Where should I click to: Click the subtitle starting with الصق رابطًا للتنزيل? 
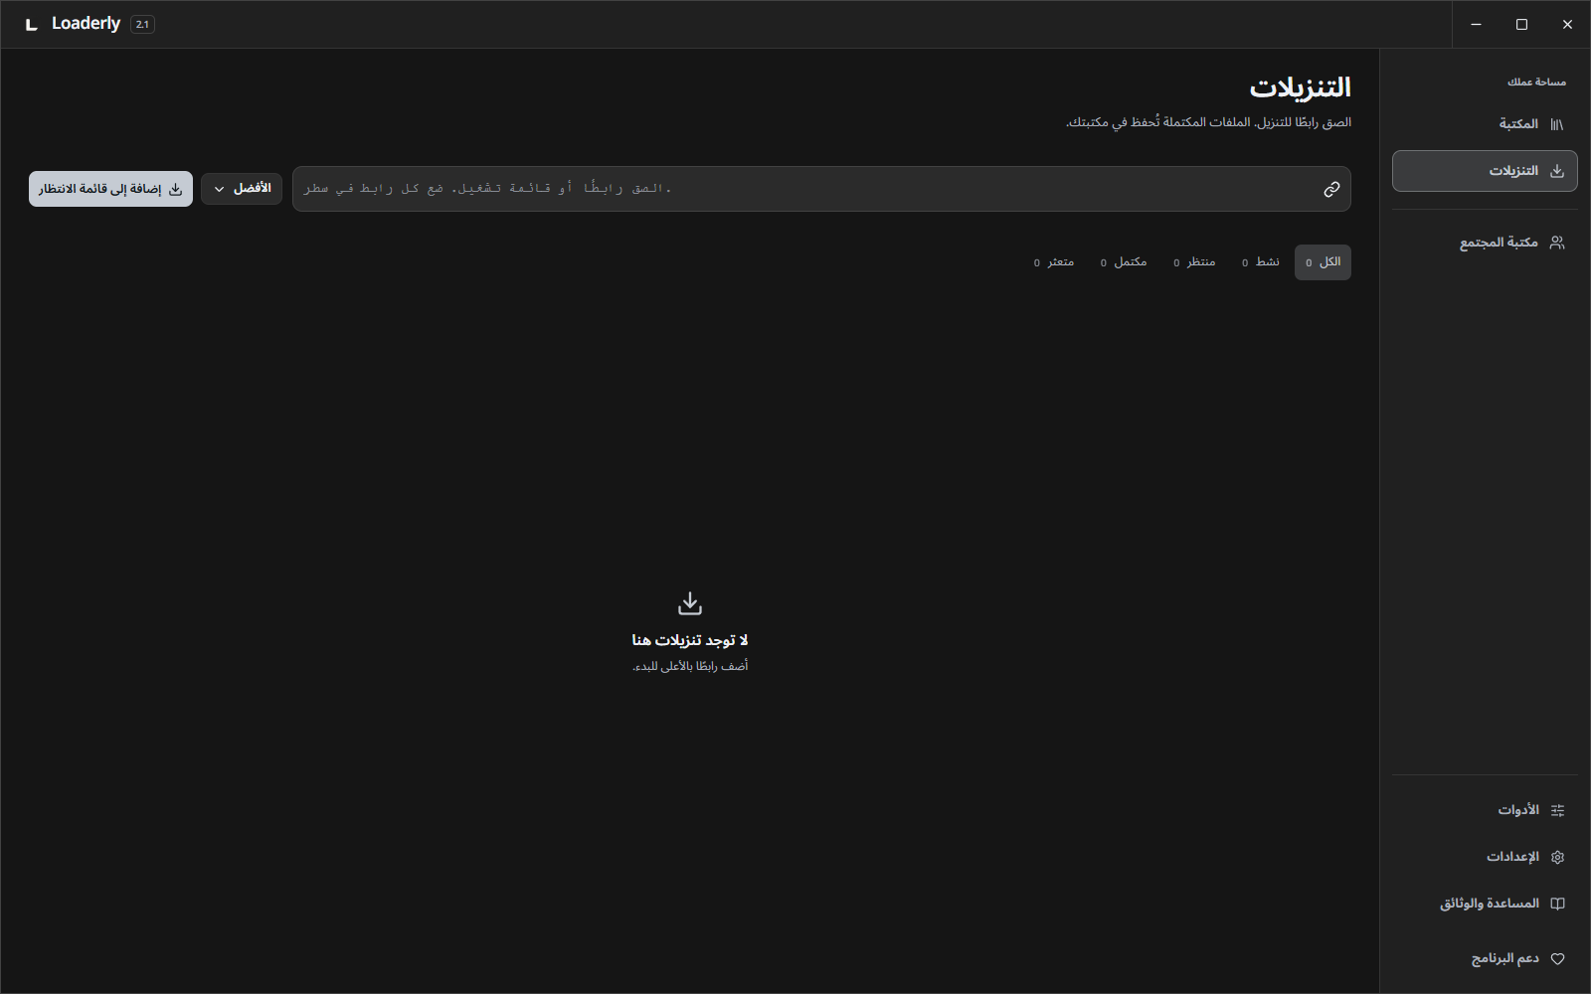click(1208, 122)
